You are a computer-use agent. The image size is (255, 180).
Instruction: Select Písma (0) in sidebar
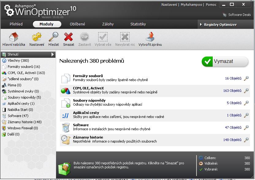click(x=14, y=85)
